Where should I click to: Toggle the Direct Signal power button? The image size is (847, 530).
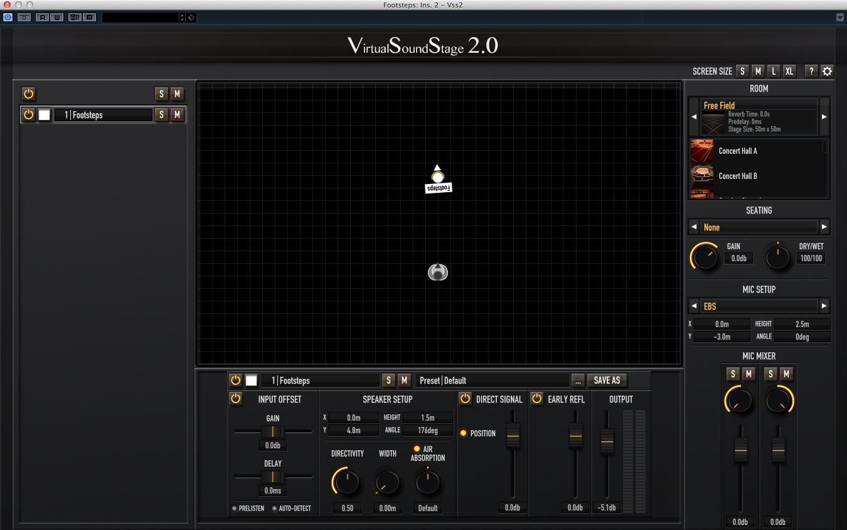tap(465, 399)
